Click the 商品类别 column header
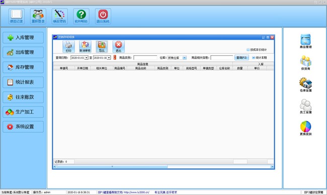327x195 pixels. pos(162,68)
